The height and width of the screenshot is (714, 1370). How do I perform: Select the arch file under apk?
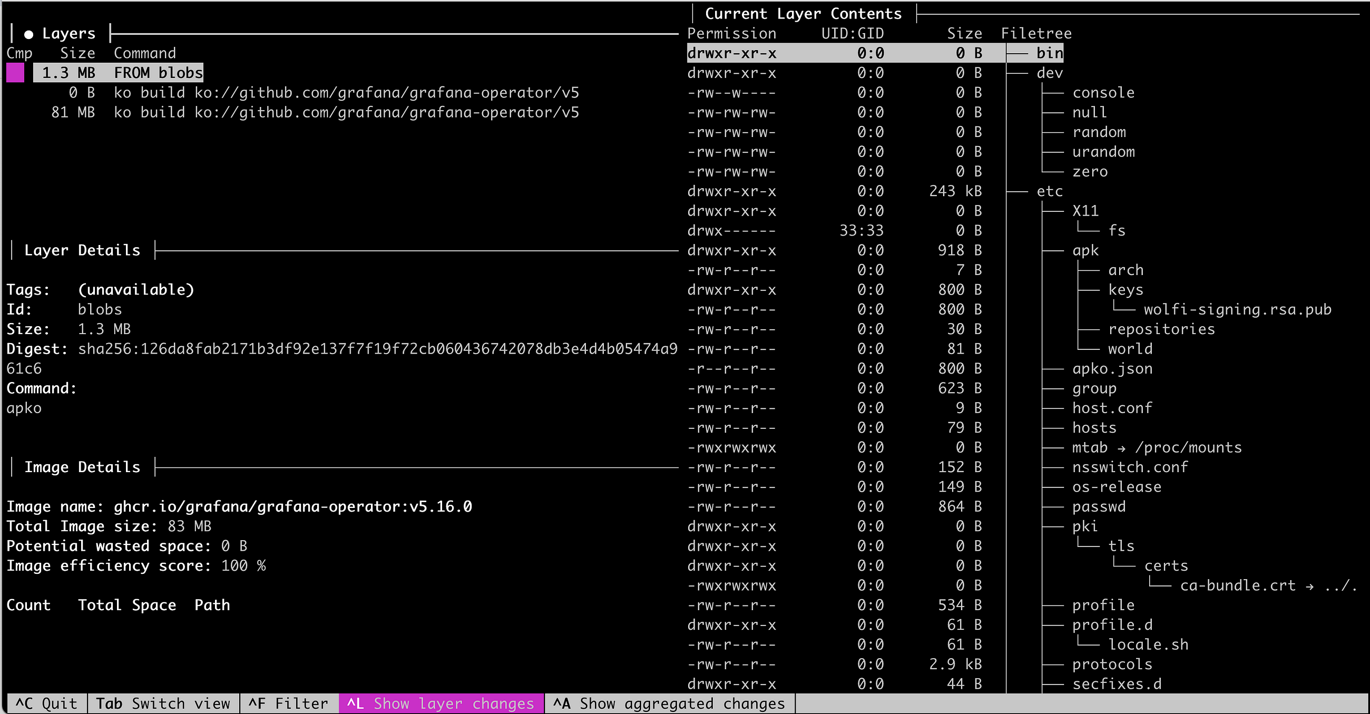pyautogui.click(x=1126, y=270)
